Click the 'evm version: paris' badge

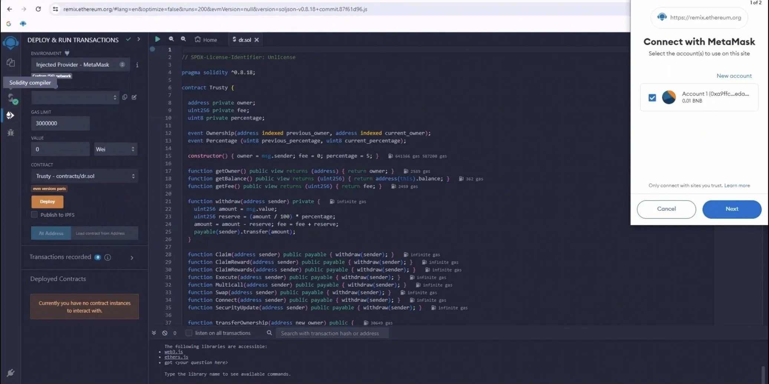point(49,188)
